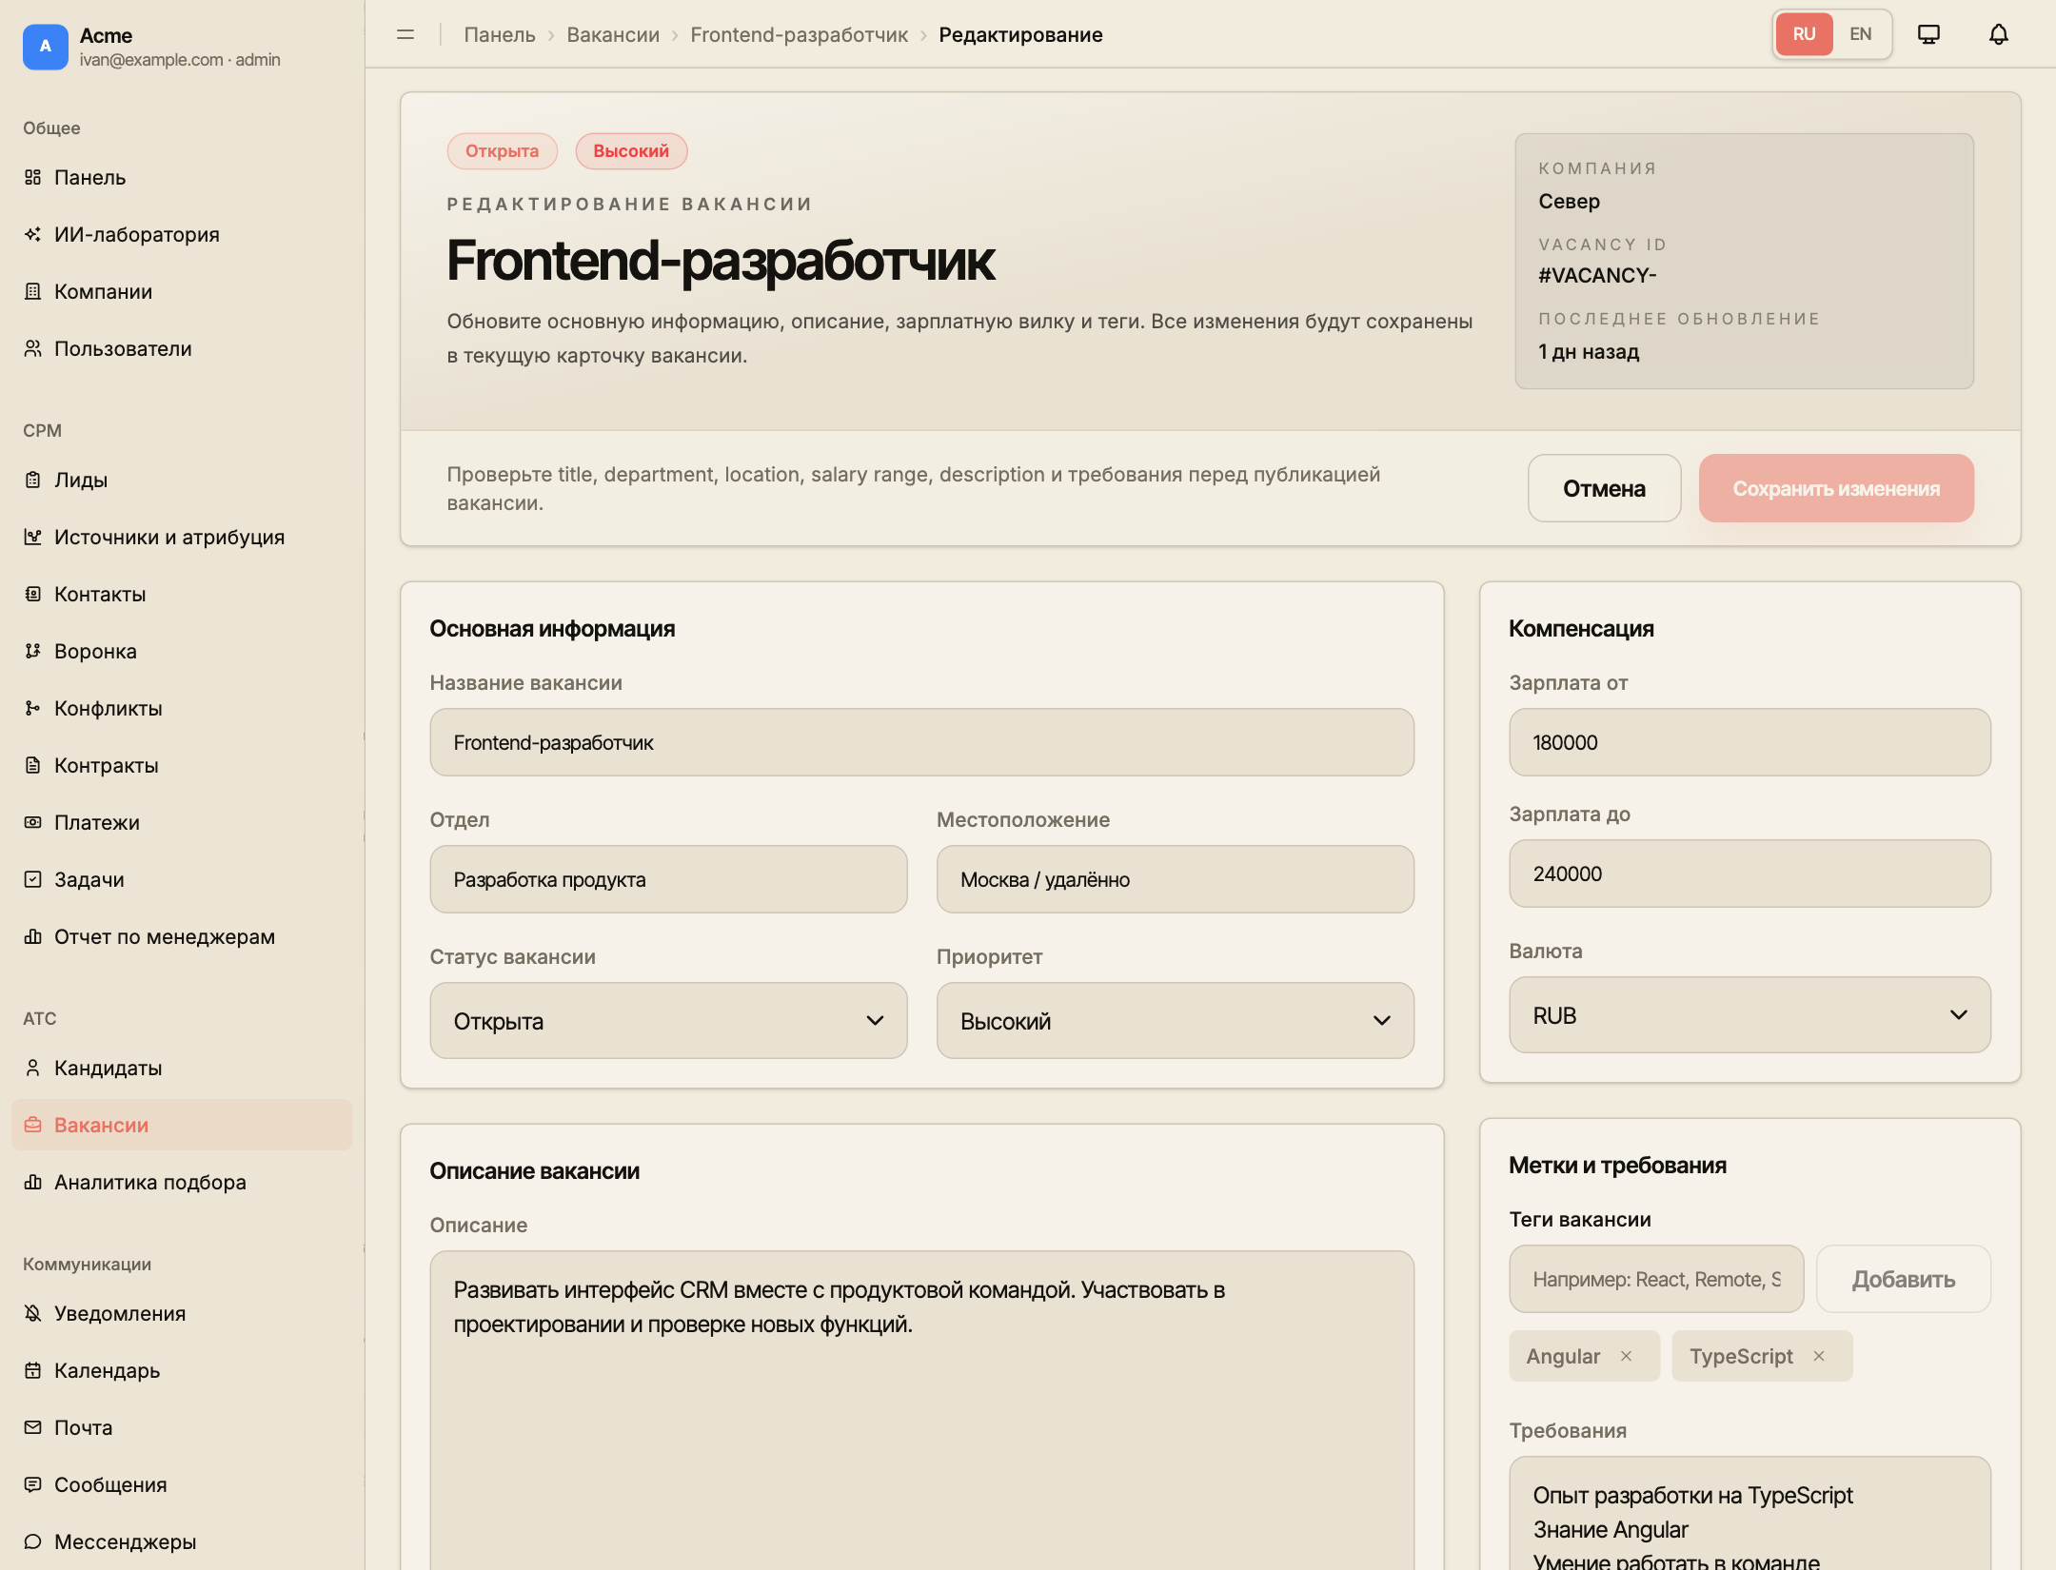The height and width of the screenshot is (1570, 2056).
Task: Click the Отдел input field
Action: pyautogui.click(x=668, y=879)
